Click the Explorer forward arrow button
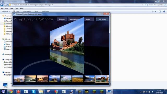 pos(5,5)
